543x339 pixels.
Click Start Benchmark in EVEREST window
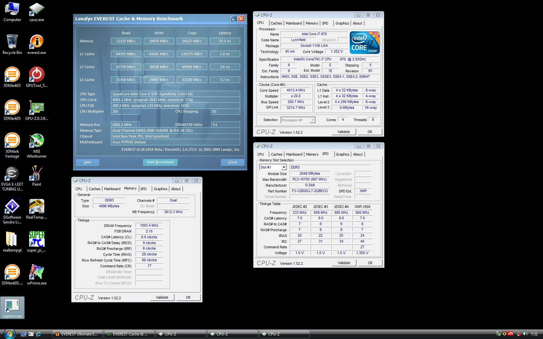[160, 162]
